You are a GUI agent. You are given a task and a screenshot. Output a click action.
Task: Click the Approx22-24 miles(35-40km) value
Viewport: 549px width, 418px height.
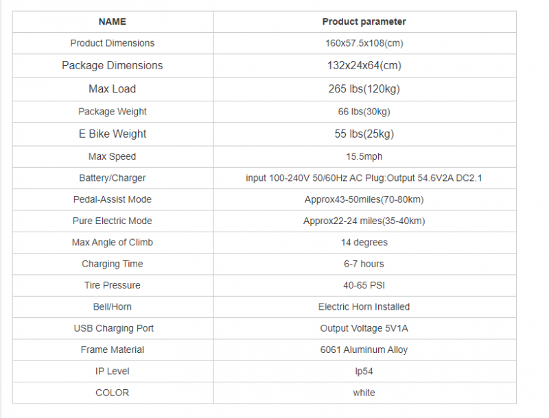(364, 221)
